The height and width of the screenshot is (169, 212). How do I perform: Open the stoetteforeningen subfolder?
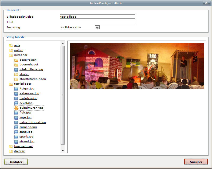[x=33, y=79]
